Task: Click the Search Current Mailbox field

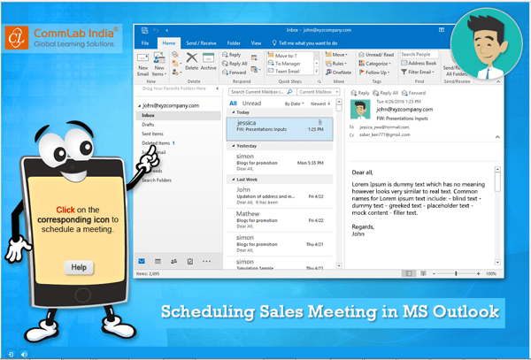Action: click(263, 92)
